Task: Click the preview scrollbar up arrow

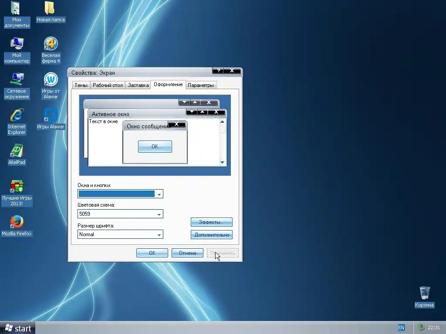Action: [223, 122]
